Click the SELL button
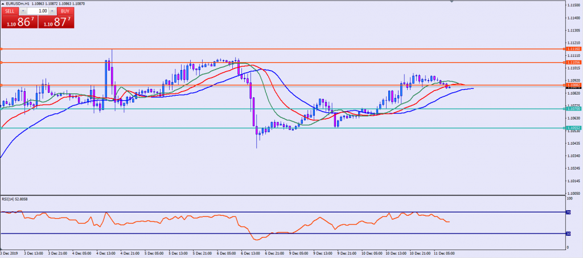Viewport: 583px width, 258px height. (9, 11)
